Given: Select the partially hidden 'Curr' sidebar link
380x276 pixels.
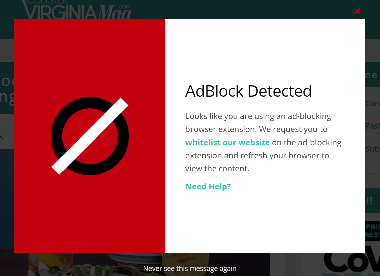Looking at the screenshot, I should [x=373, y=104].
